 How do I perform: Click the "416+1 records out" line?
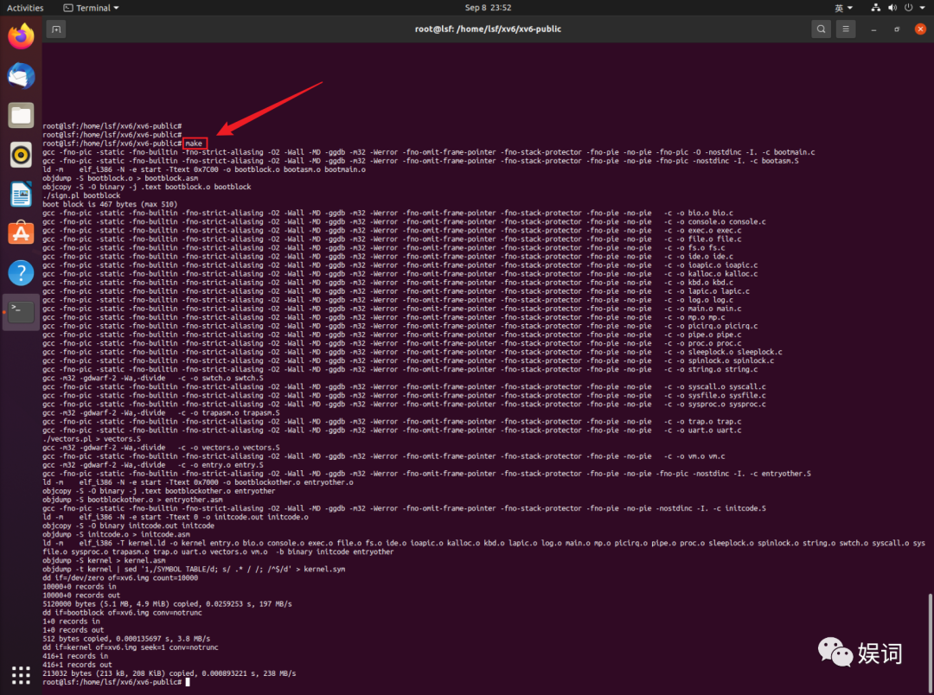[78, 665]
